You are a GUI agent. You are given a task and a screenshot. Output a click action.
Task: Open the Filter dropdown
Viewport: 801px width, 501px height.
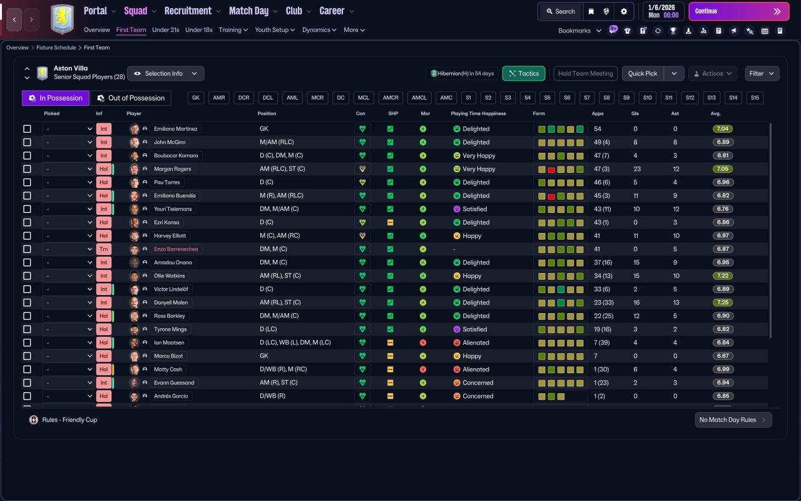tap(762, 73)
